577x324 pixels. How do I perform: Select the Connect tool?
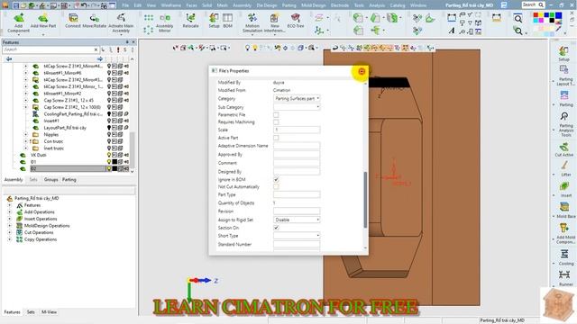point(72,21)
